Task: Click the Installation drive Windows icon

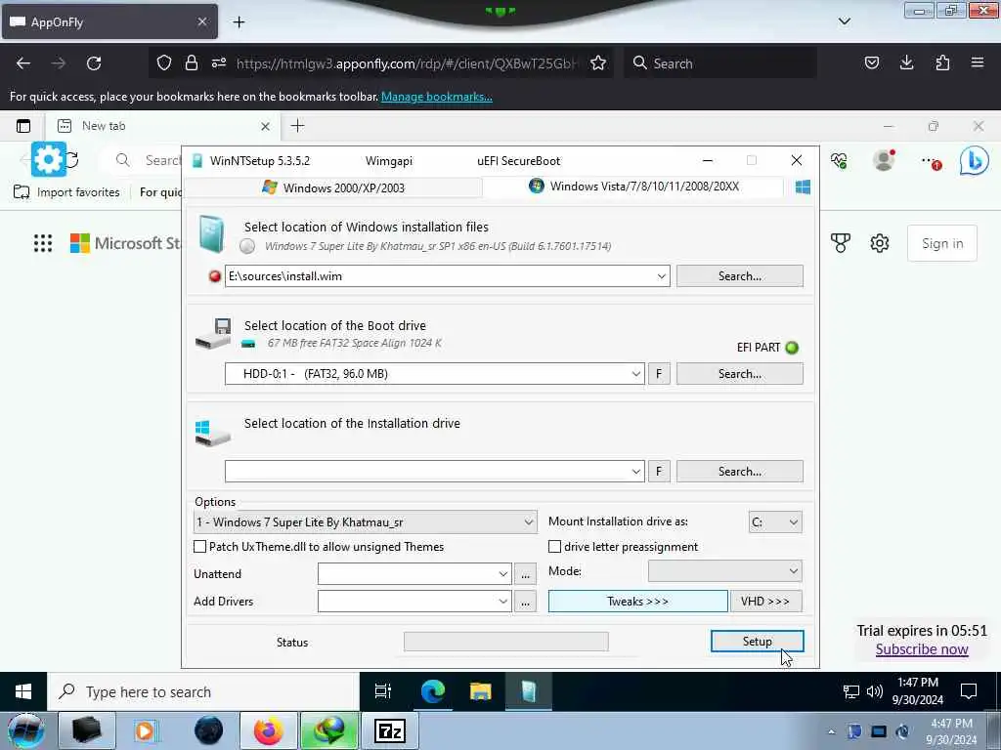Action: coord(212,433)
